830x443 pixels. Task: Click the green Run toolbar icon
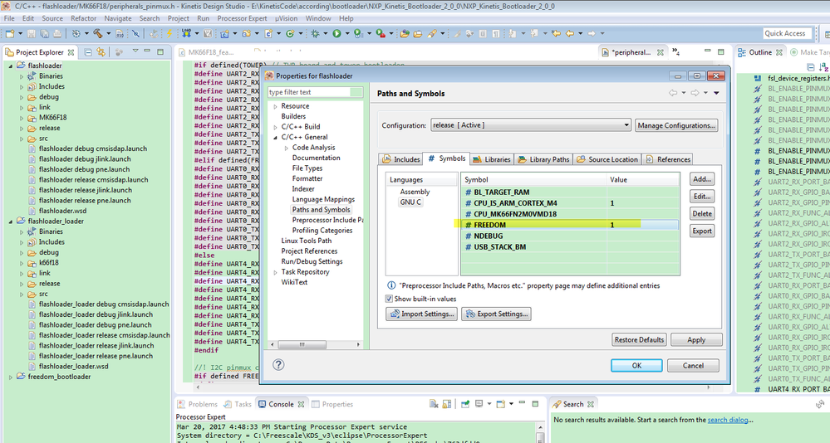point(336,33)
